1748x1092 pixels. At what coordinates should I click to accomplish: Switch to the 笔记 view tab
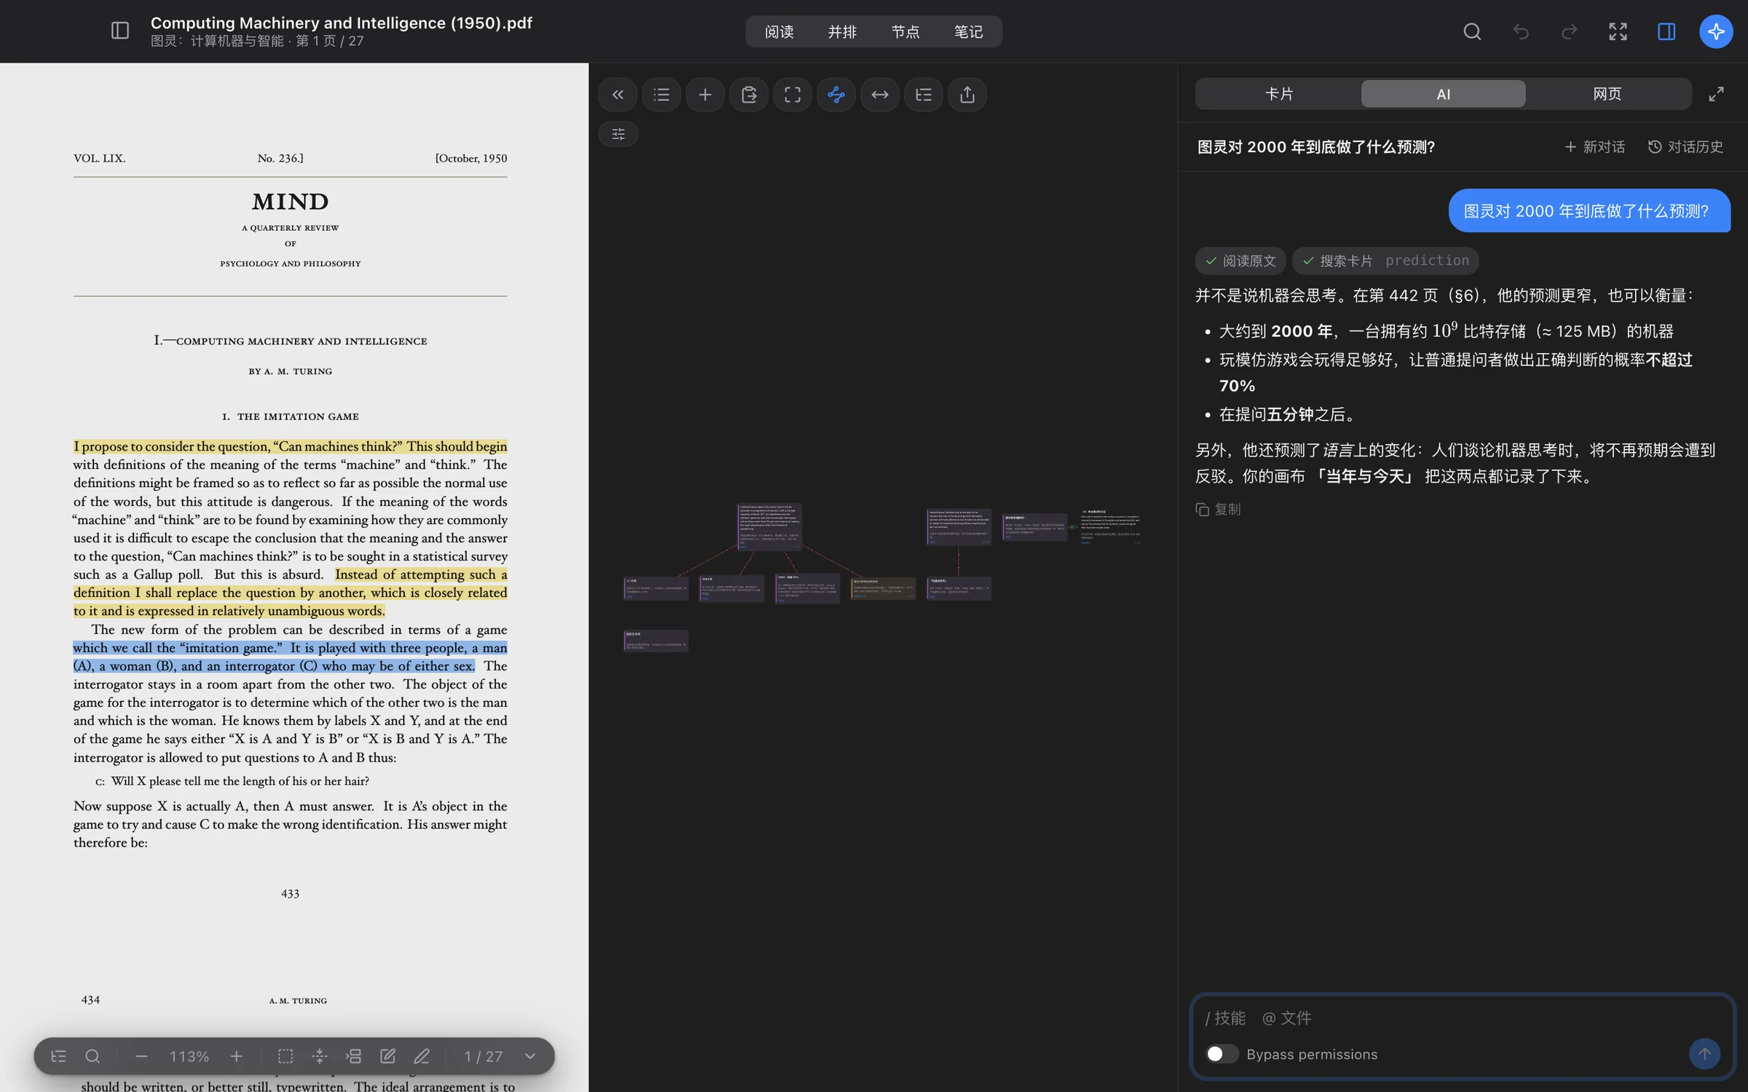(x=969, y=32)
